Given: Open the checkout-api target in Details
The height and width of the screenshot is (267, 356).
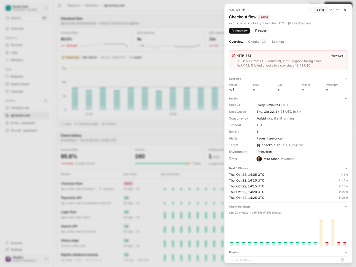Looking at the screenshot, I should [271, 145].
